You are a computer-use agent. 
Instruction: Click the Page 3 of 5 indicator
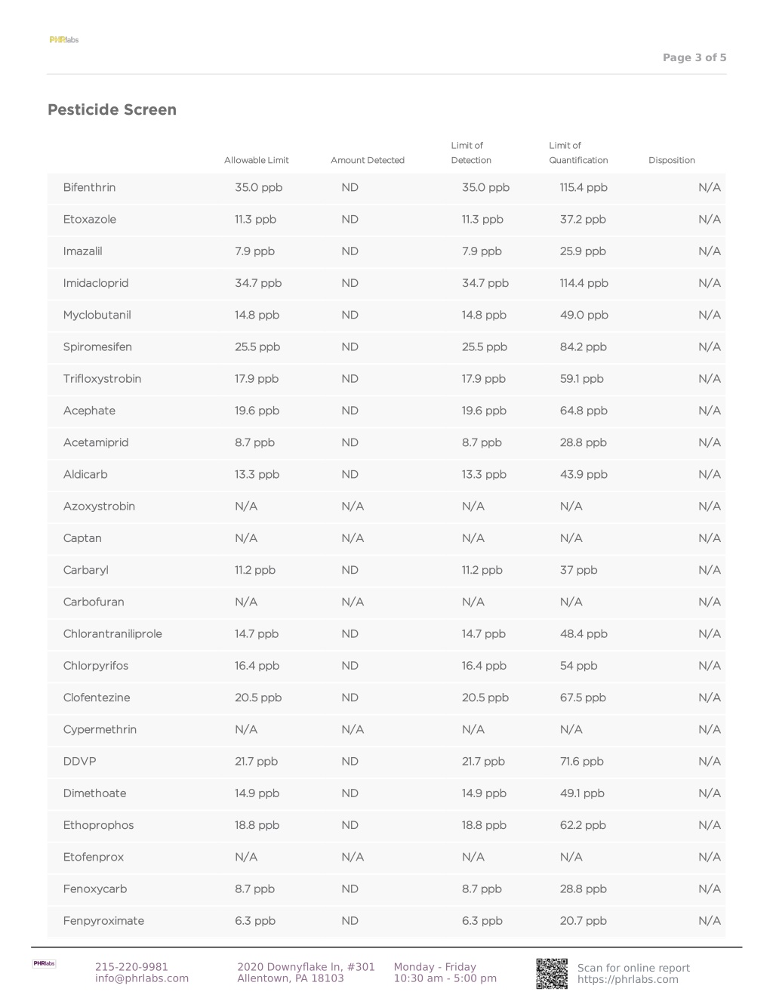click(x=694, y=57)
